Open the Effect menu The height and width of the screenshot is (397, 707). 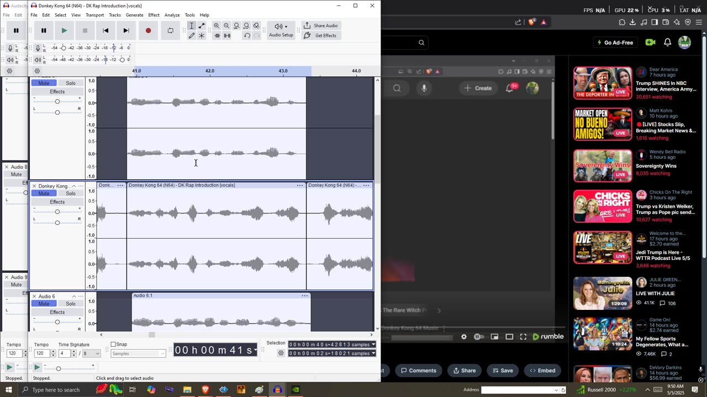pos(154,15)
